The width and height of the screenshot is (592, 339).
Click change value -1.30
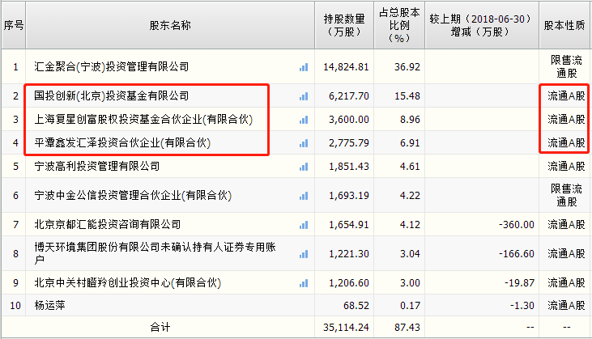click(522, 306)
